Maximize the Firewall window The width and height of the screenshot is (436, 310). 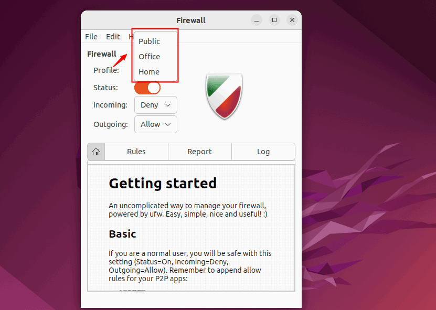tap(274, 20)
